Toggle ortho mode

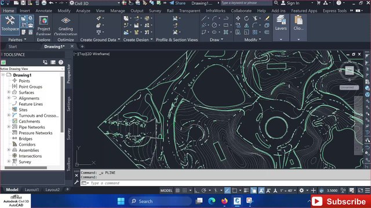pyautogui.click(x=197, y=190)
